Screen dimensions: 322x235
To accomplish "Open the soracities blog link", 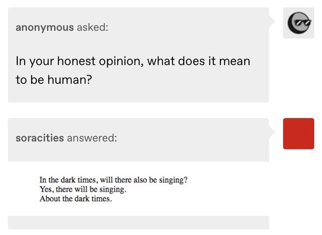I will 40,138.
